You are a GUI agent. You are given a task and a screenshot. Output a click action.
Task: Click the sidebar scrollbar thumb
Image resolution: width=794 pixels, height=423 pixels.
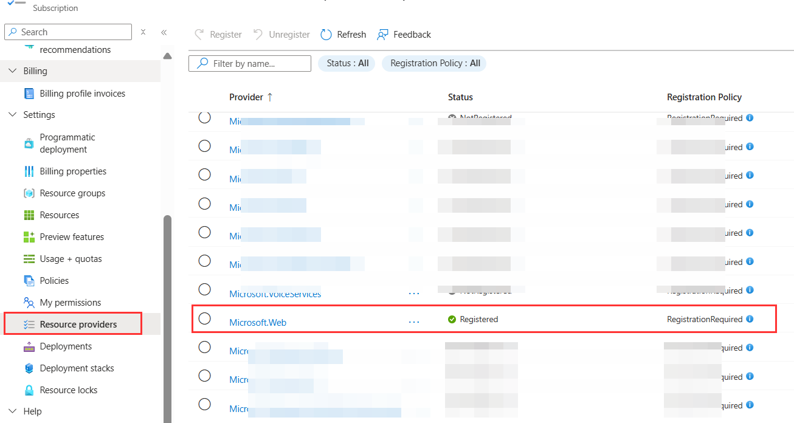168,319
